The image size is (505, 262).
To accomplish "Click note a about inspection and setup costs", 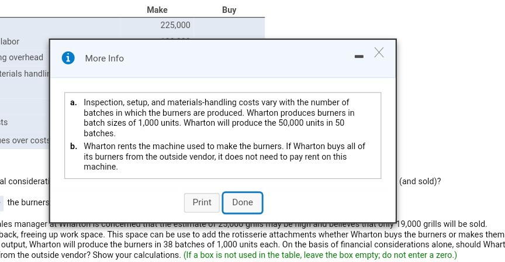I will (x=219, y=118).
